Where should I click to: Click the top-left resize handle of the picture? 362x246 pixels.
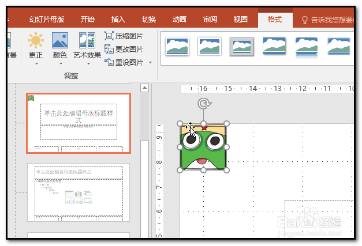tap(180, 124)
